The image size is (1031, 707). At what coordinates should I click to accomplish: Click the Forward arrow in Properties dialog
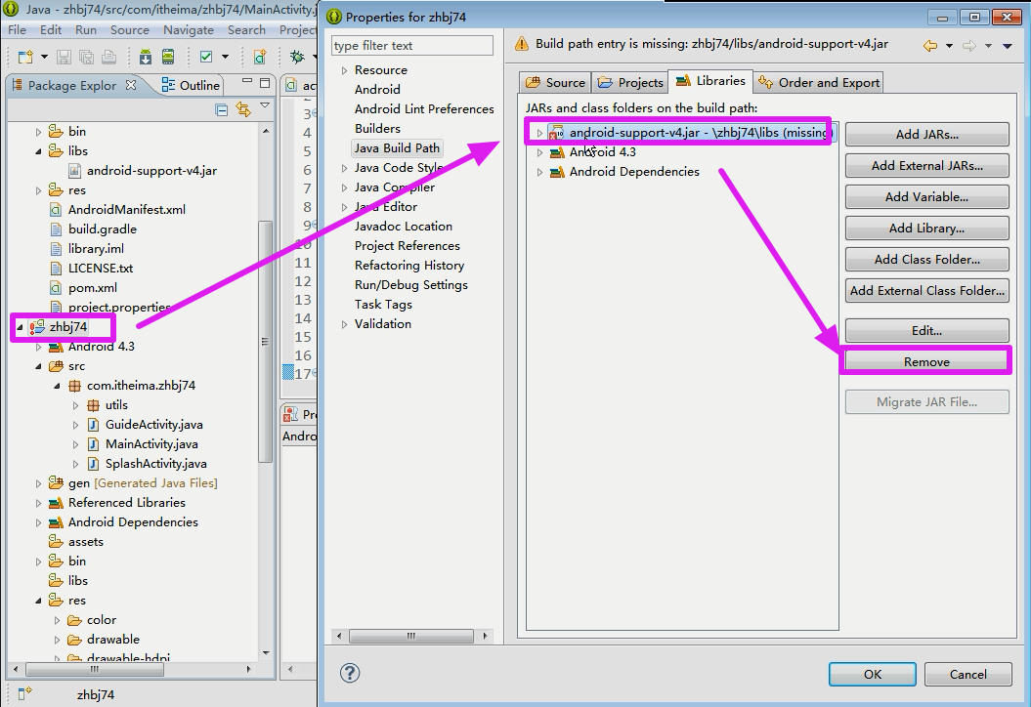point(969,45)
